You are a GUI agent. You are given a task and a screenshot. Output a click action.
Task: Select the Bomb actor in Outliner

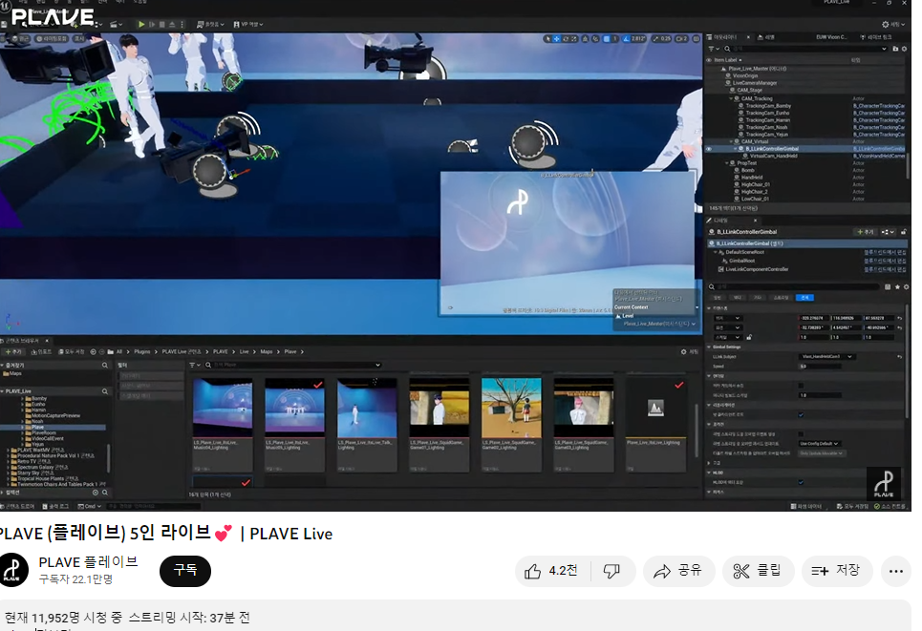(748, 170)
